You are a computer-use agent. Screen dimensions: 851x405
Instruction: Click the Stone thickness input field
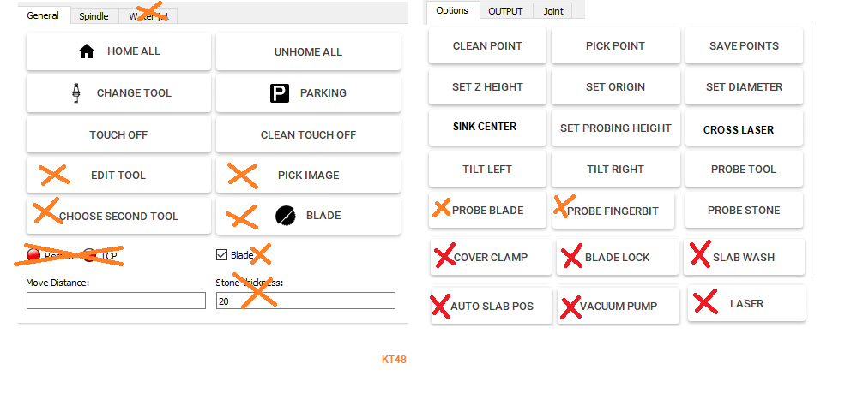point(305,301)
